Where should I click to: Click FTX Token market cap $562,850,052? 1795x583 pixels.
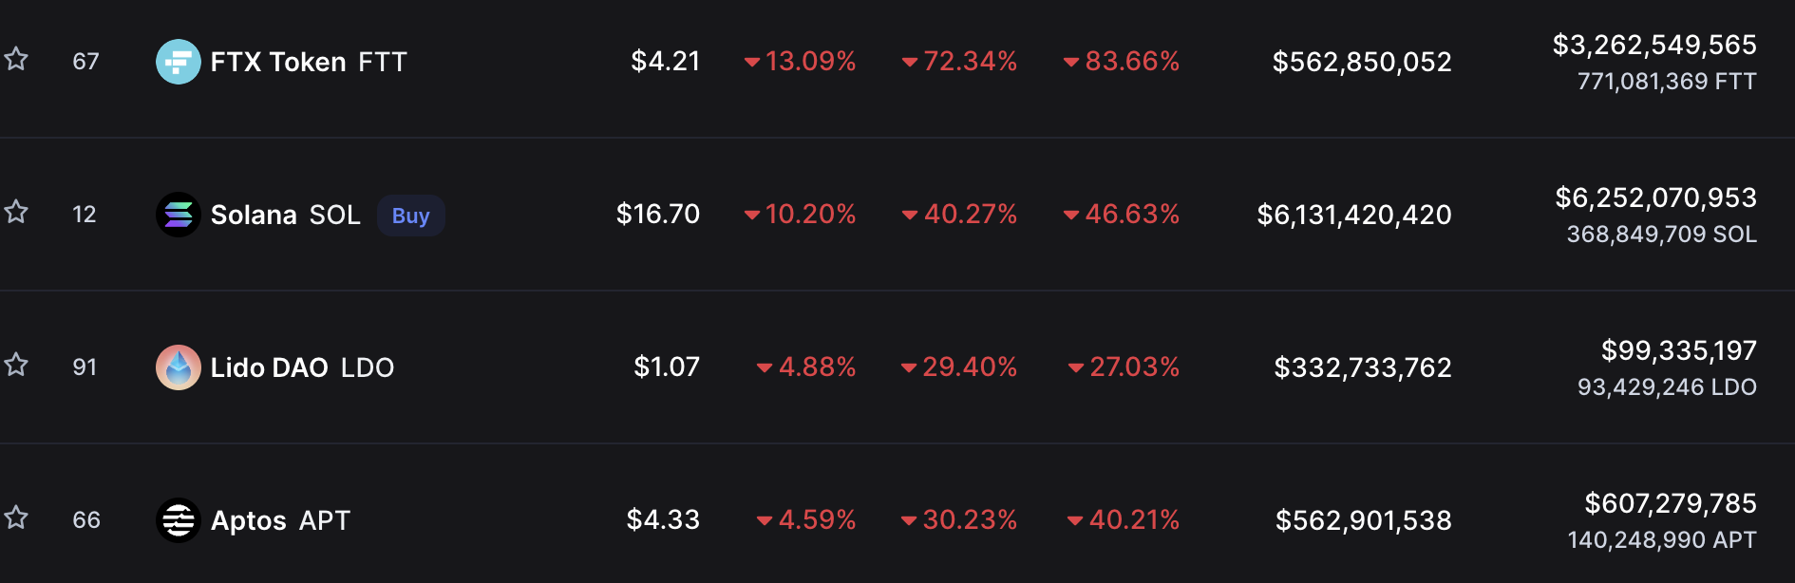point(1362,62)
